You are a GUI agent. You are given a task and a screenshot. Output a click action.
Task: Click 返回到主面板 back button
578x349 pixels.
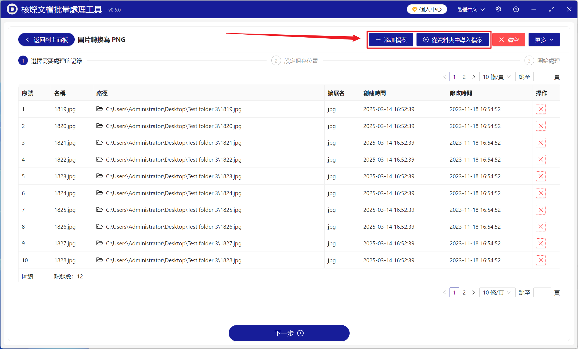coord(46,40)
